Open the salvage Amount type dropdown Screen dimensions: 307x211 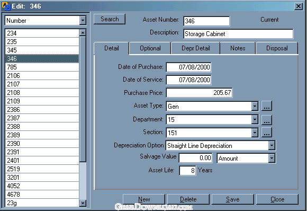tap(272, 158)
